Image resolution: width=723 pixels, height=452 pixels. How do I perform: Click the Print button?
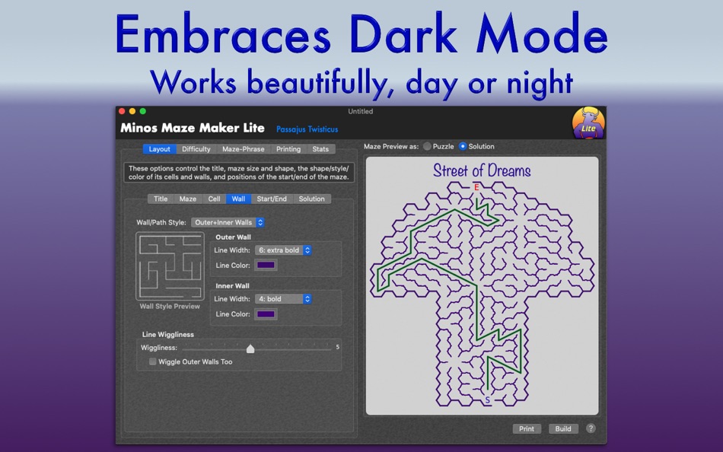tap(527, 428)
